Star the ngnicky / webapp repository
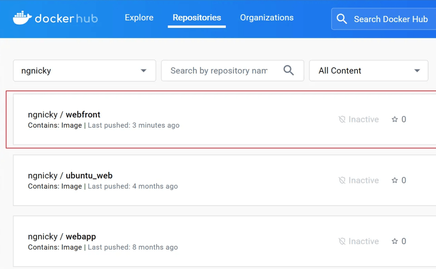The image size is (436, 269). click(395, 241)
